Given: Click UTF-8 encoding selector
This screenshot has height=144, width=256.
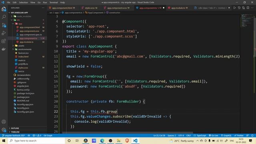Looking at the screenshot, I should [181, 136].
